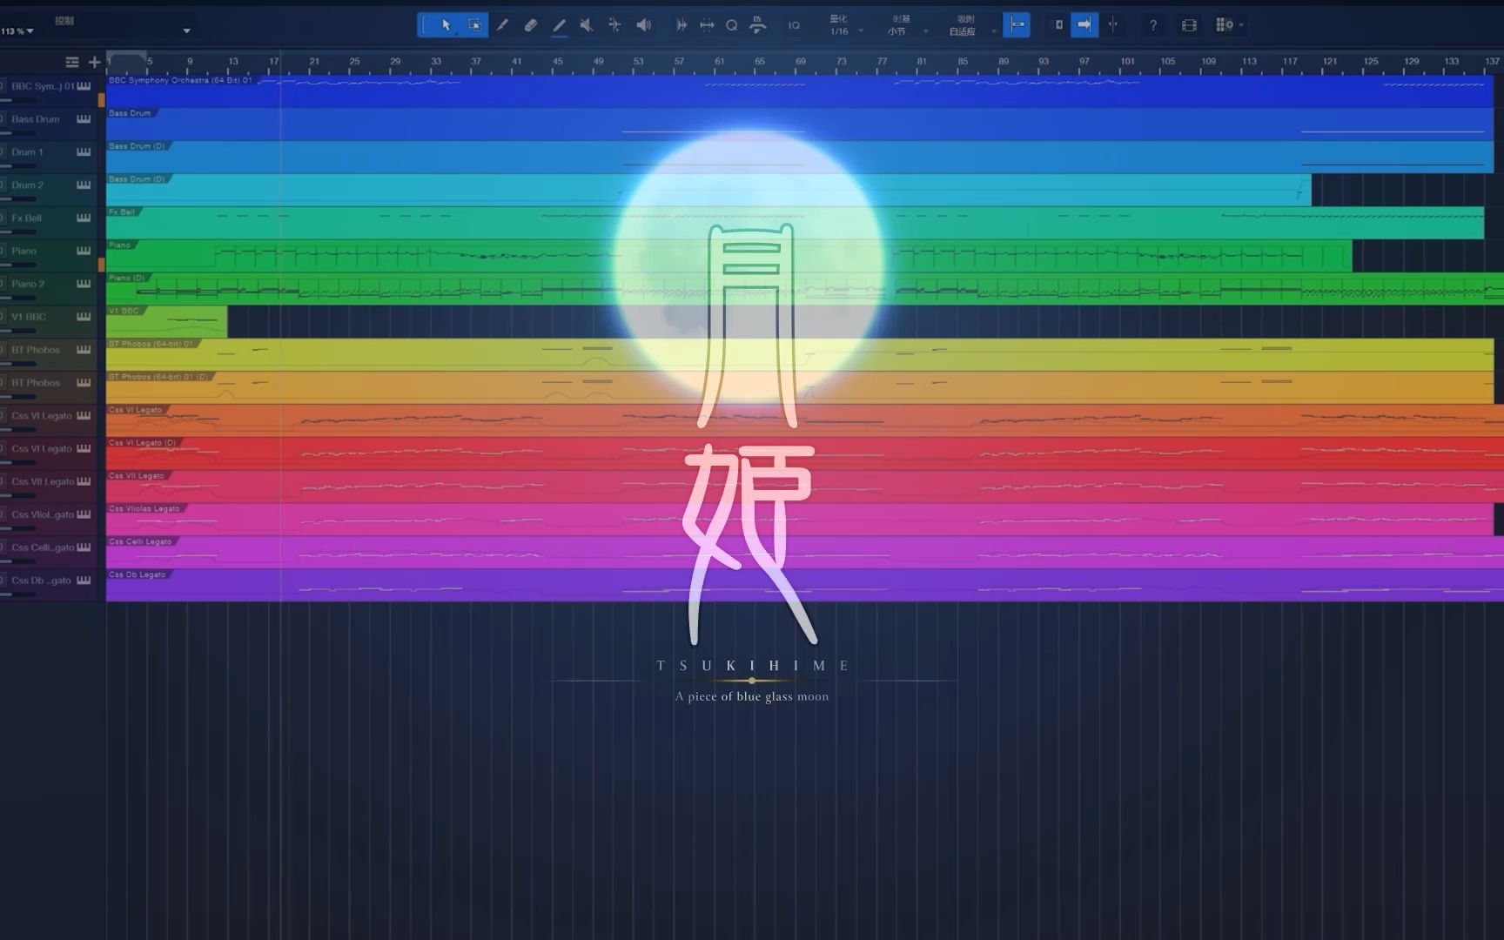Select the V1 BBC track name
Image resolution: width=1504 pixels, height=940 pixels.
[29, 317]
